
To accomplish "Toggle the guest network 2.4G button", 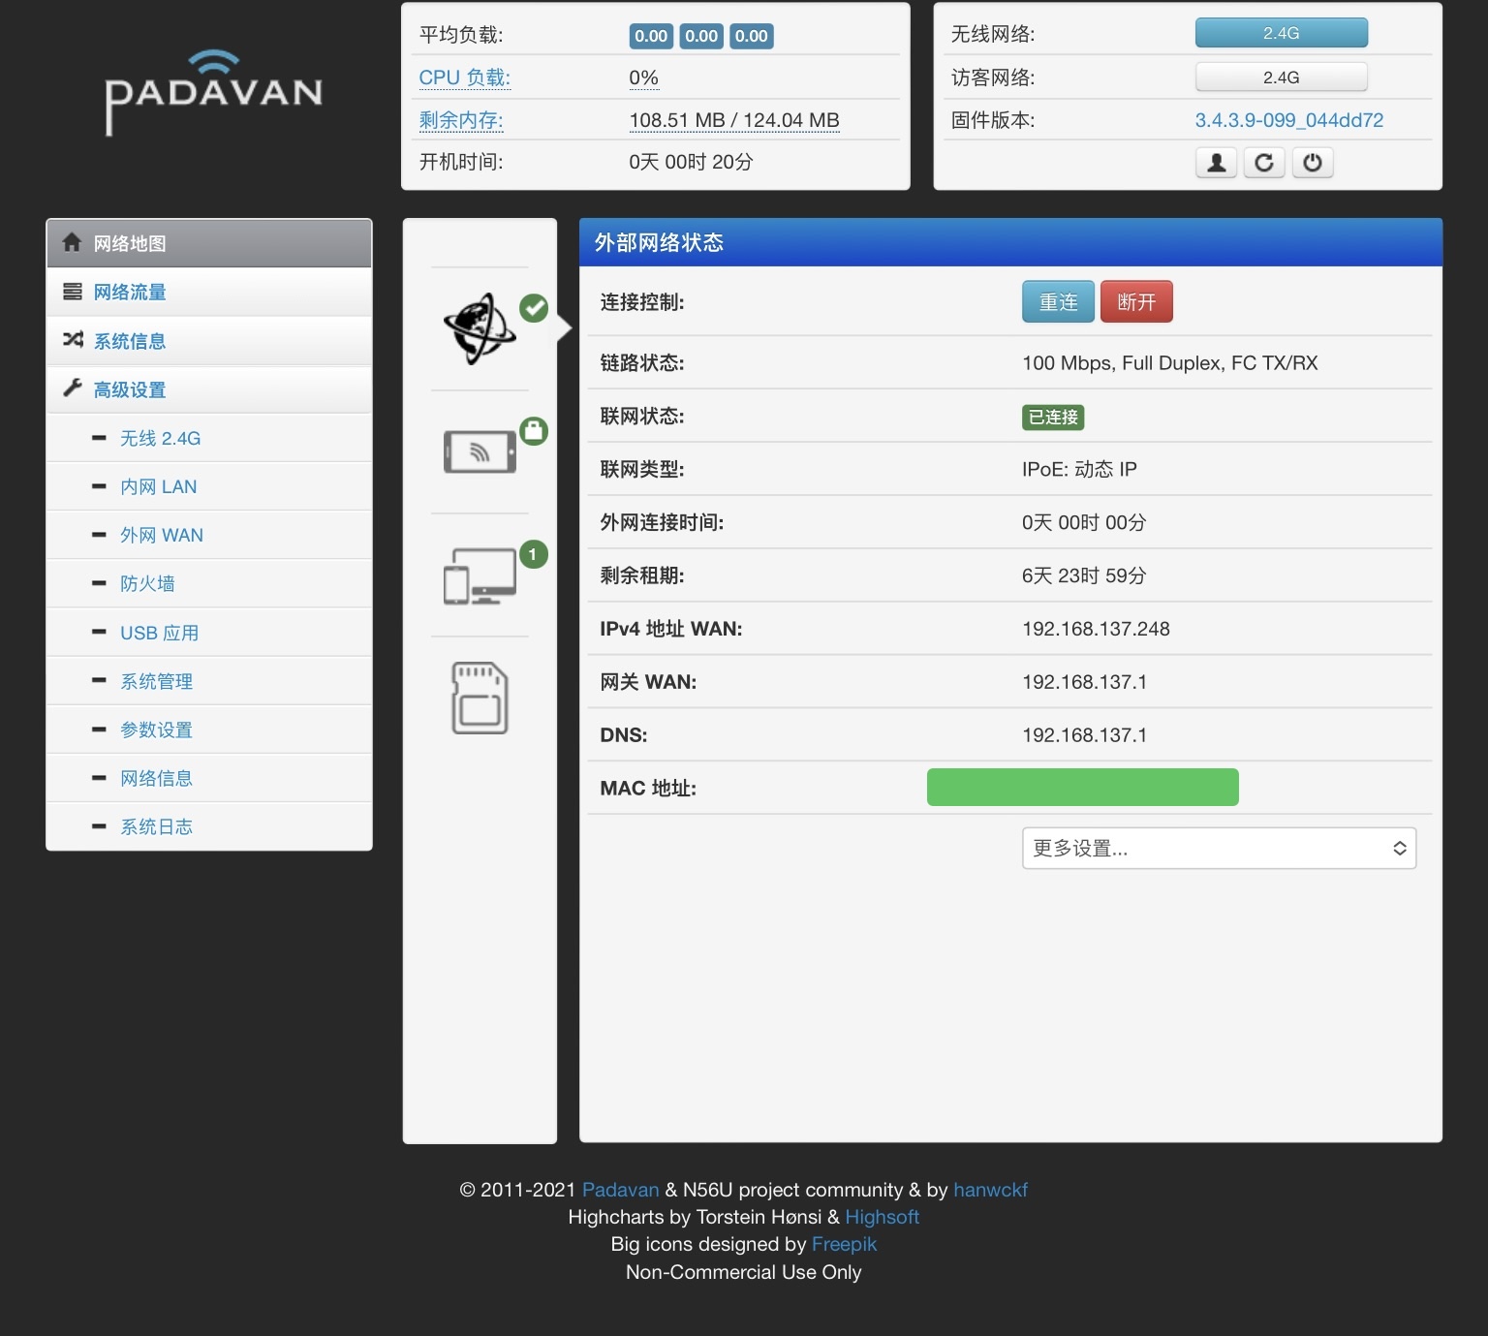I will coord(1281,78).
